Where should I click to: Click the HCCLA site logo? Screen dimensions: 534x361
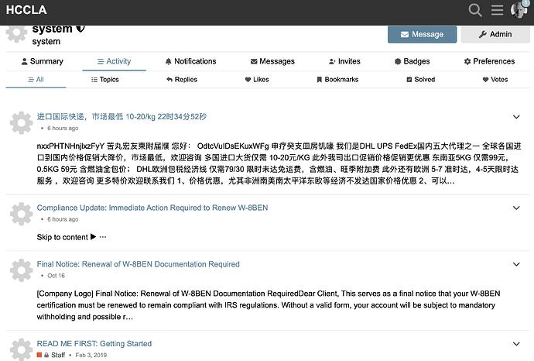tap(26, 10)
